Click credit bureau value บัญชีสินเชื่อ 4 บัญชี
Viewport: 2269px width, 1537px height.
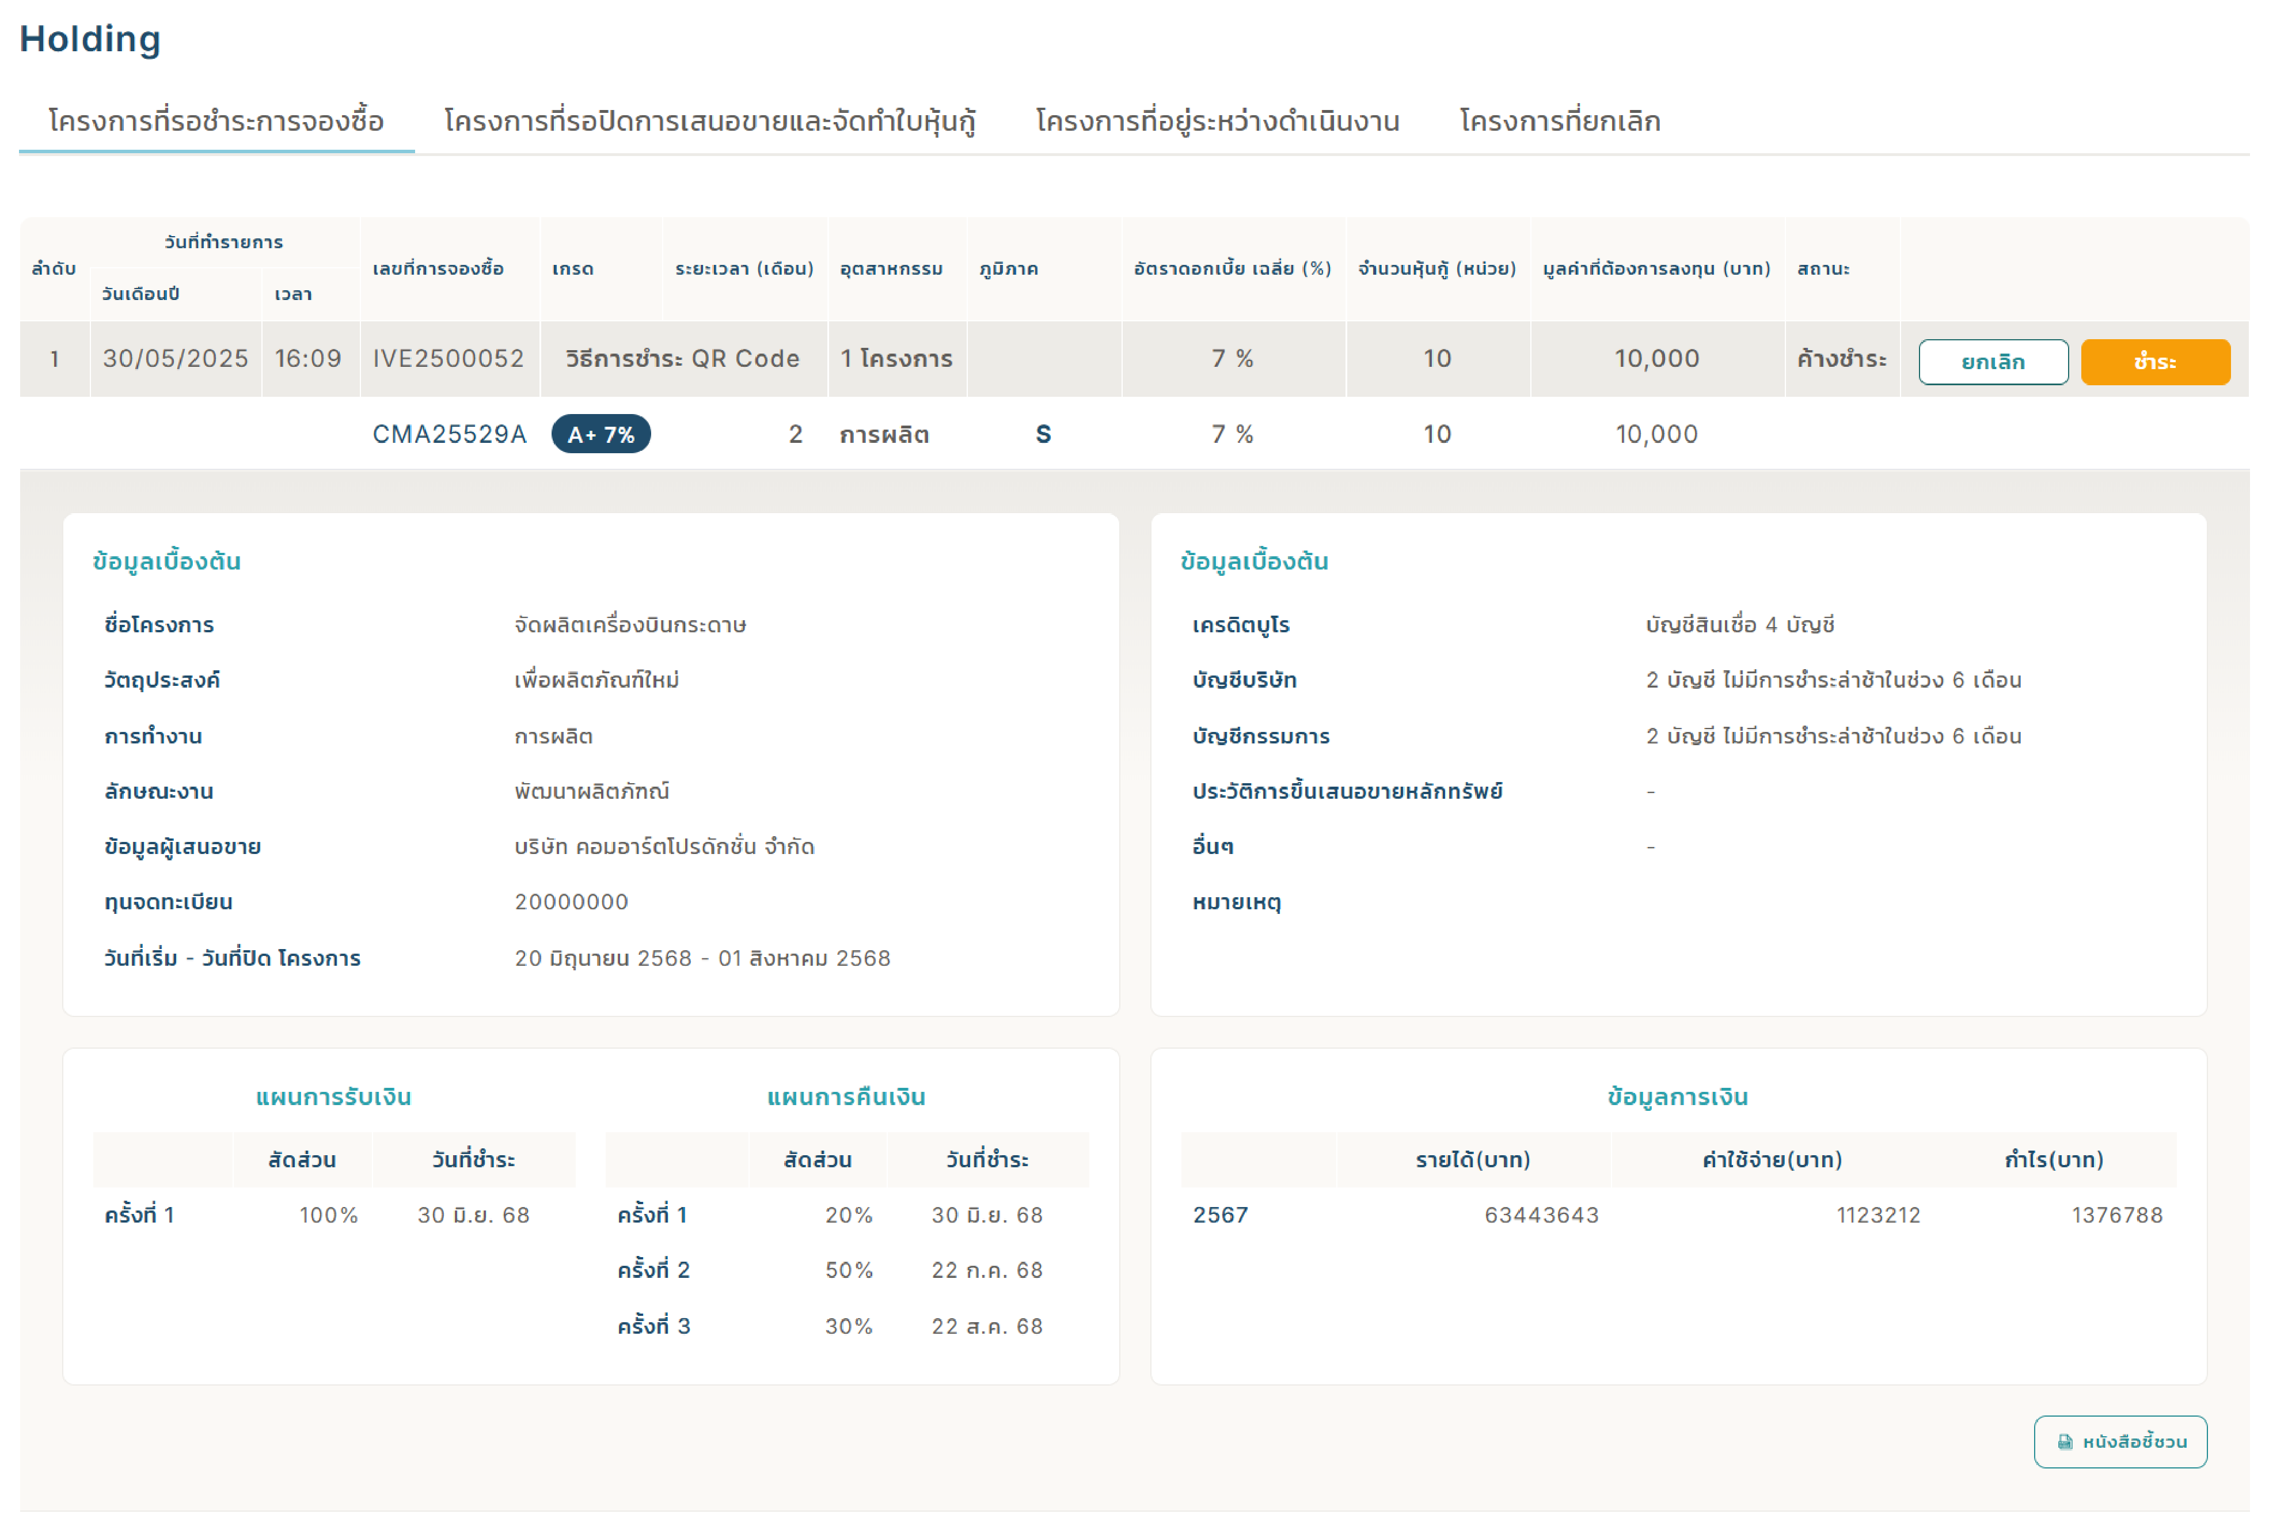[1740, 624]
